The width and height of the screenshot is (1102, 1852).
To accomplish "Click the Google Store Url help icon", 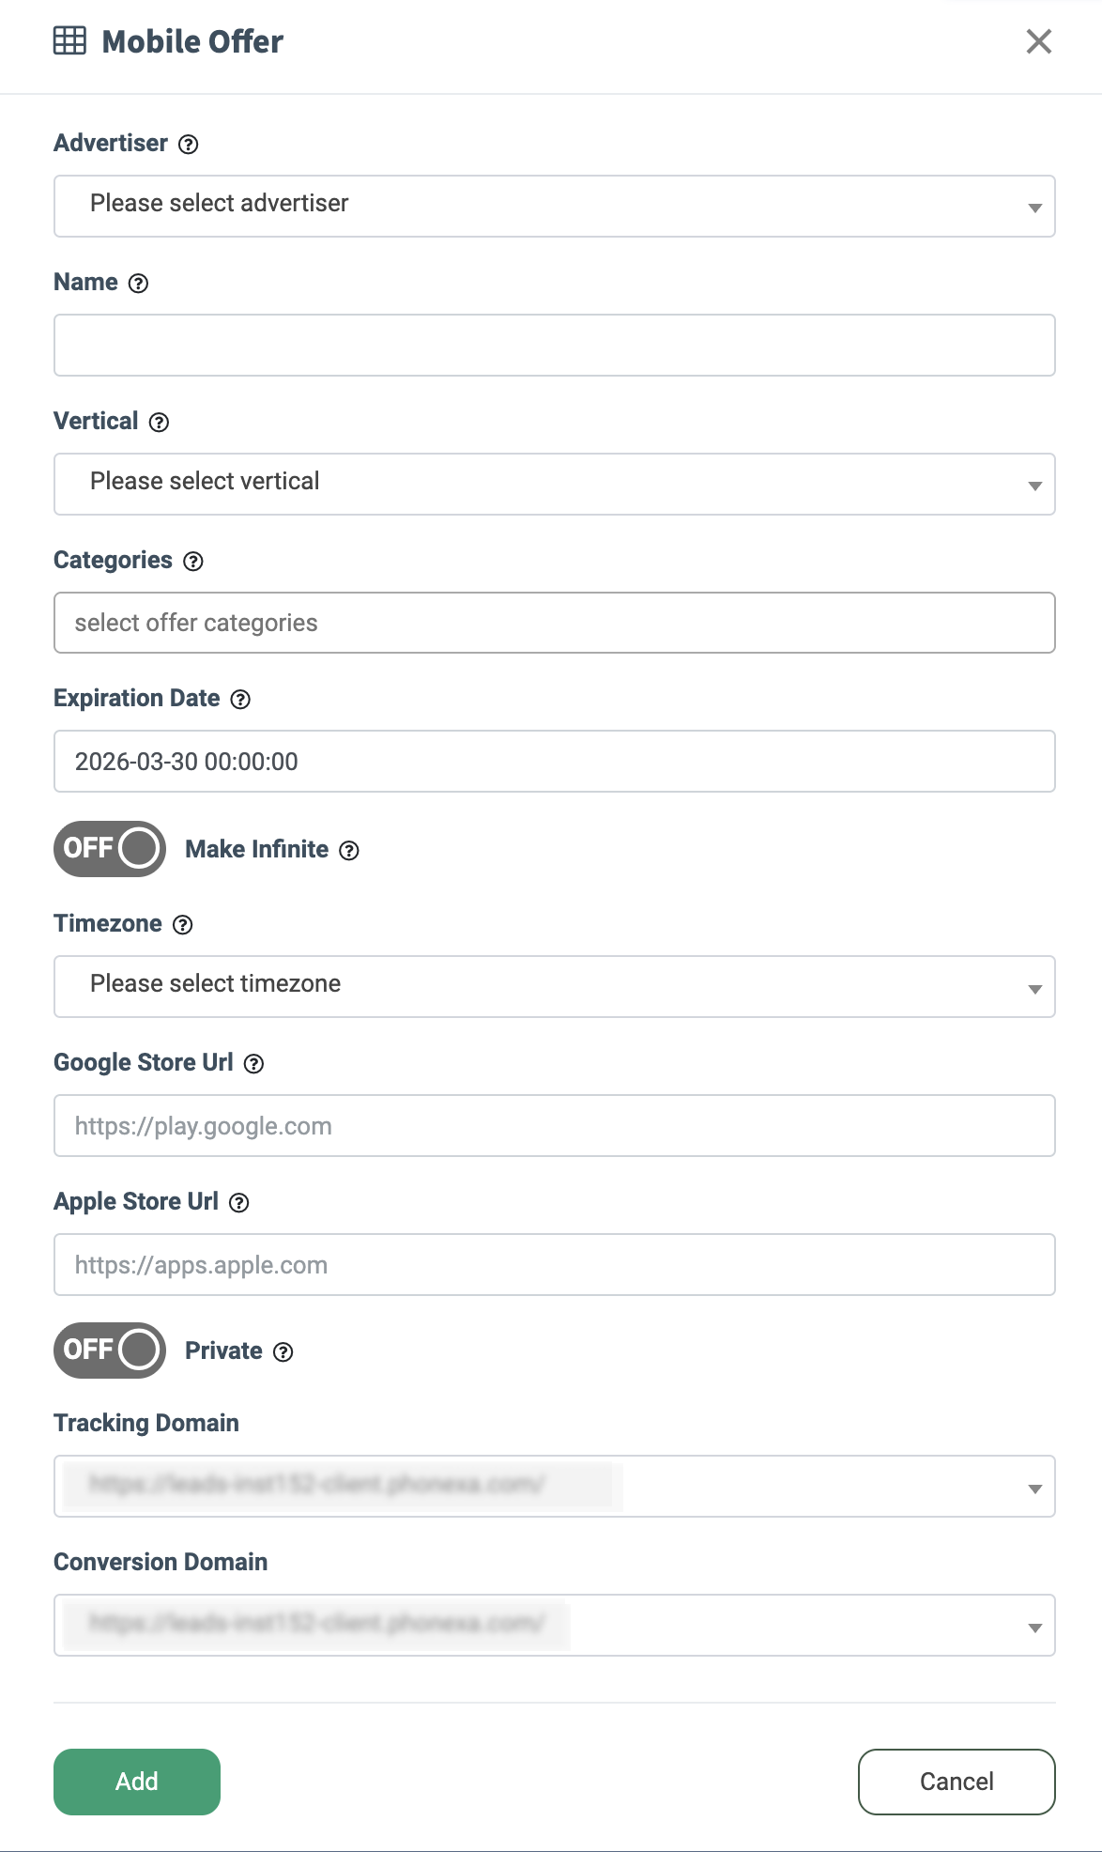I will (x=254, y=1064).
